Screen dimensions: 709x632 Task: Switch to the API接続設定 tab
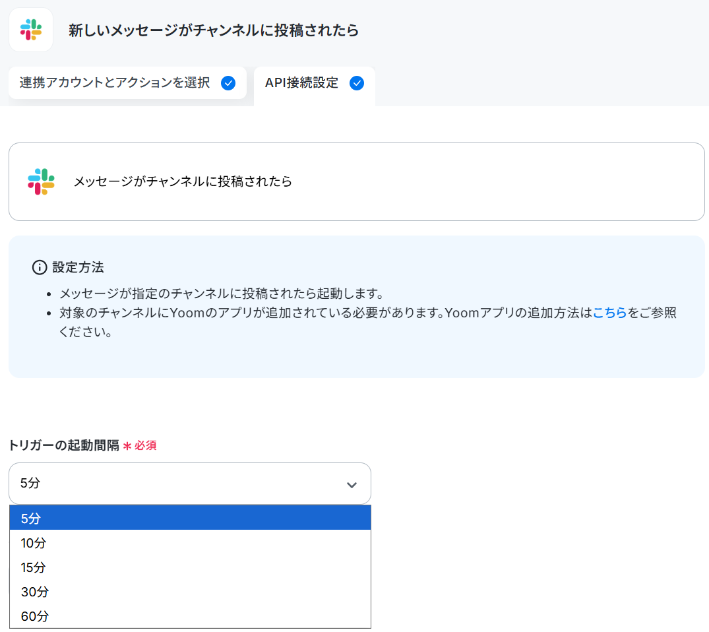click(x=315, y=85)
